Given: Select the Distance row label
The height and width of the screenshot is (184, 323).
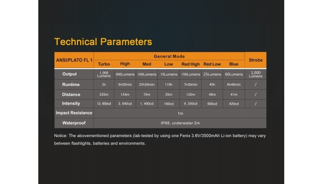Looking at the screenshot, I should [71, 94].
